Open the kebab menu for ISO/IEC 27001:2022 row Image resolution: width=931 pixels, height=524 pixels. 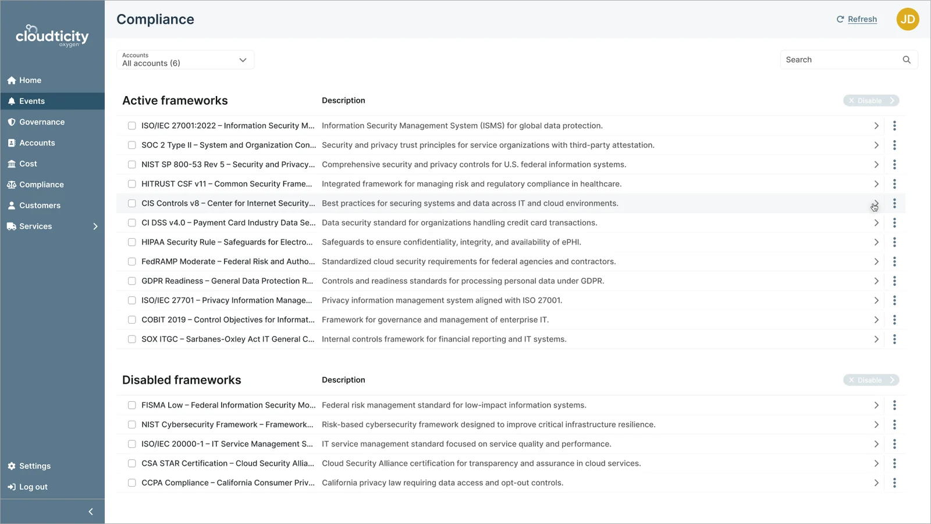(x=894, y=126)
